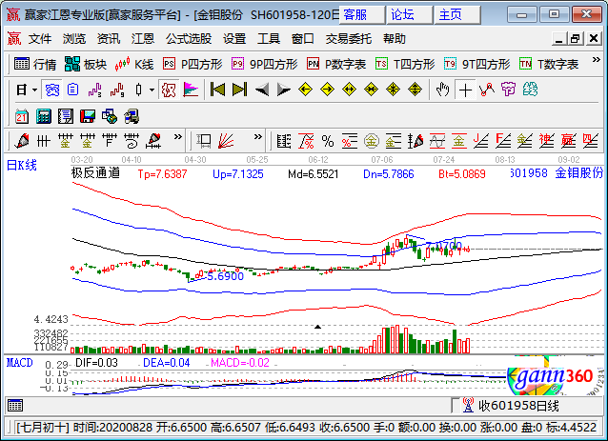
Task: Open the 9T四方形 tool
Action: pyautogui.click(x=476, y=64)
